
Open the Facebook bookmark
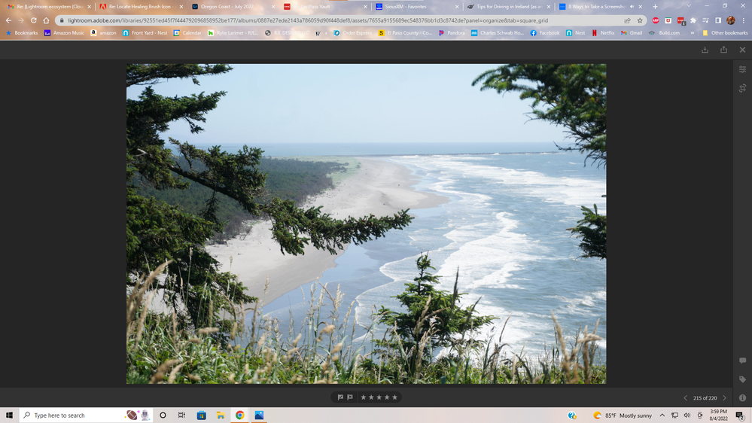pyautogui.click(x=545, y=33)
